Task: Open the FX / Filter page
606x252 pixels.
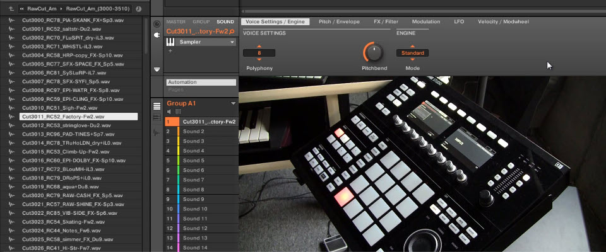Action: (386, 22)
